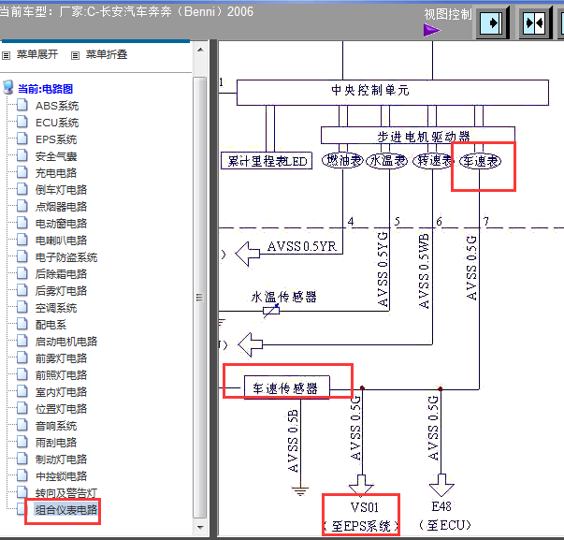This screenshot has width=564, height=540.
Task: Open 转向及警告灯 entry
Action: 66,493
